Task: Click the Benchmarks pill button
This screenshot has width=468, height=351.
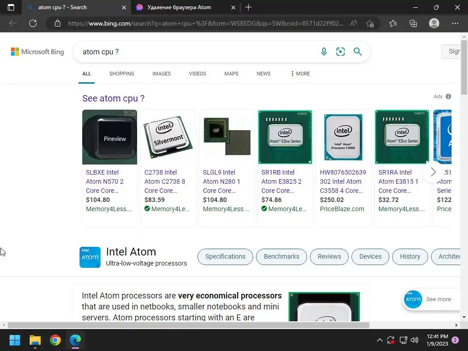Action: point(282,257)
